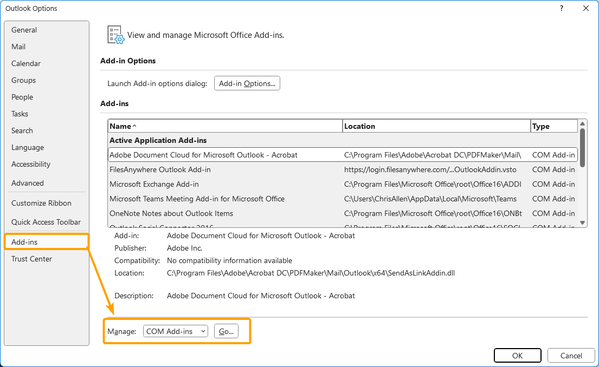
Task: Click the add-ins list scrollbar thumb
Action: [583, 148]
